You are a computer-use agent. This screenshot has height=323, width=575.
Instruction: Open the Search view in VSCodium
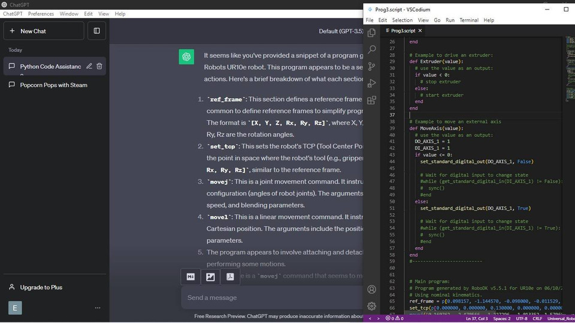(371, 50)
